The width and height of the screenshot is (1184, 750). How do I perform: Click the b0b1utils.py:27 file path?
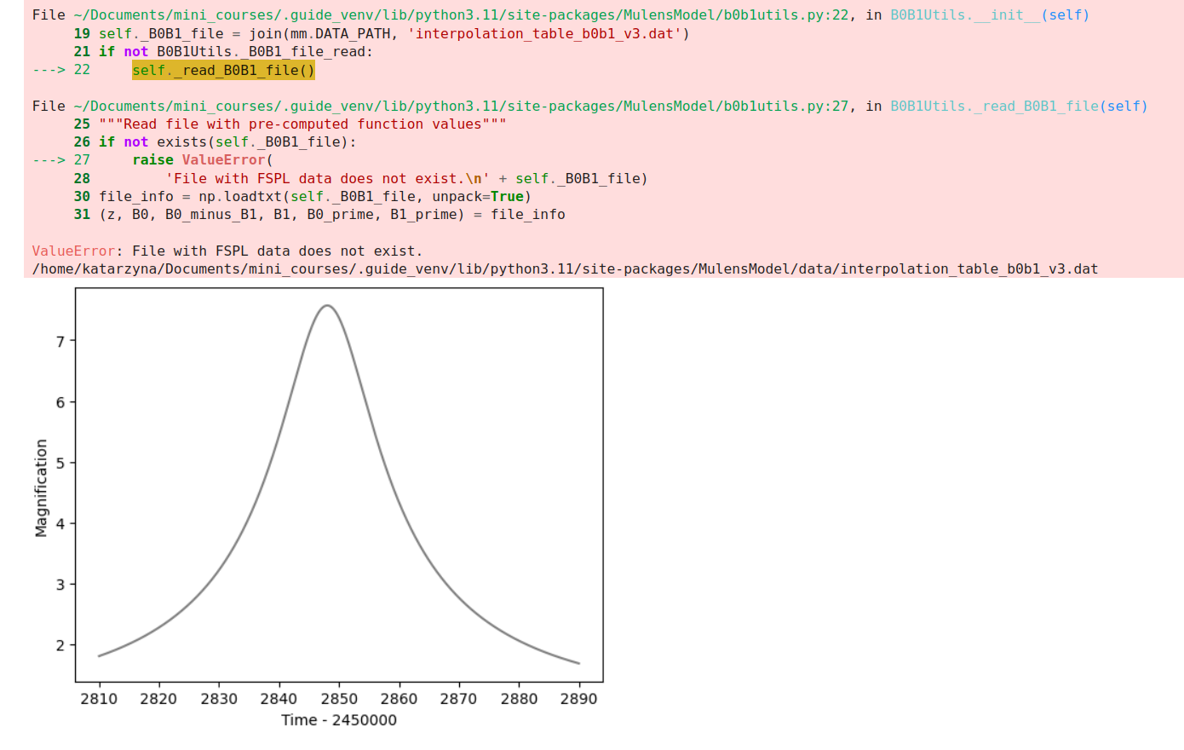pos(461,107)
